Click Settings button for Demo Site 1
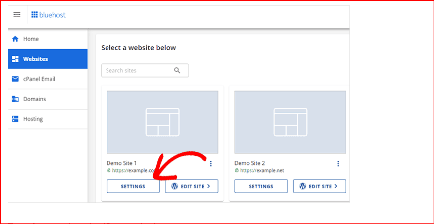The image size is (434, 224). pyautogui.click(x=133, y=186)
